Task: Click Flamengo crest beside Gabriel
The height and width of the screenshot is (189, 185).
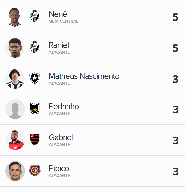Action: 35,139
